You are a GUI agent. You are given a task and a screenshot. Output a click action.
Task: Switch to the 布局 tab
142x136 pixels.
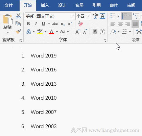[x=79, y=5]
